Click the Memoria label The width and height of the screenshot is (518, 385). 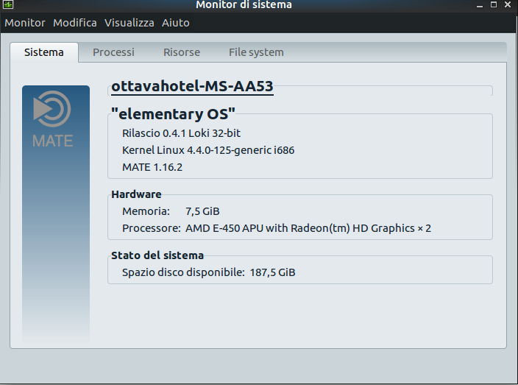146,211
